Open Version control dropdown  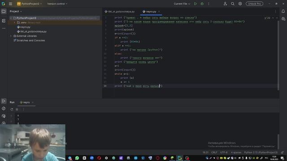click(x=57, y=4)
